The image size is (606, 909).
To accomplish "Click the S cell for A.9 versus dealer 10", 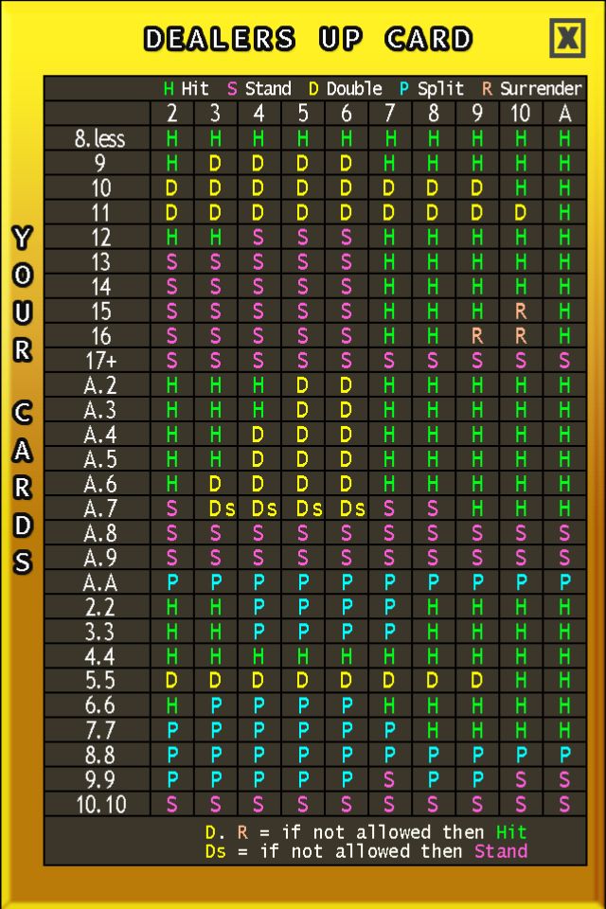I will [x=521, y=558].
